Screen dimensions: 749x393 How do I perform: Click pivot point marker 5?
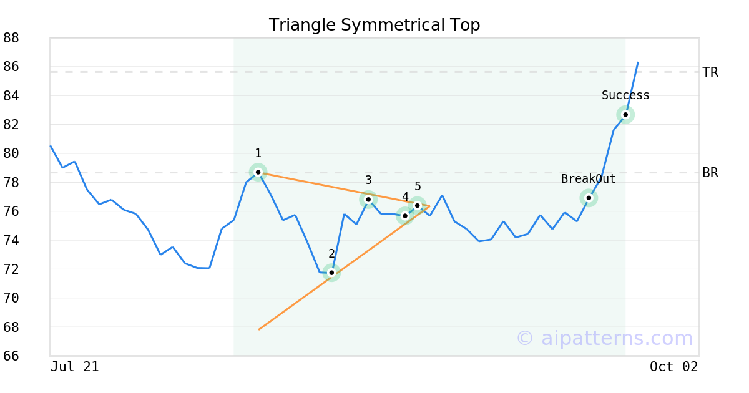point(417,205)
